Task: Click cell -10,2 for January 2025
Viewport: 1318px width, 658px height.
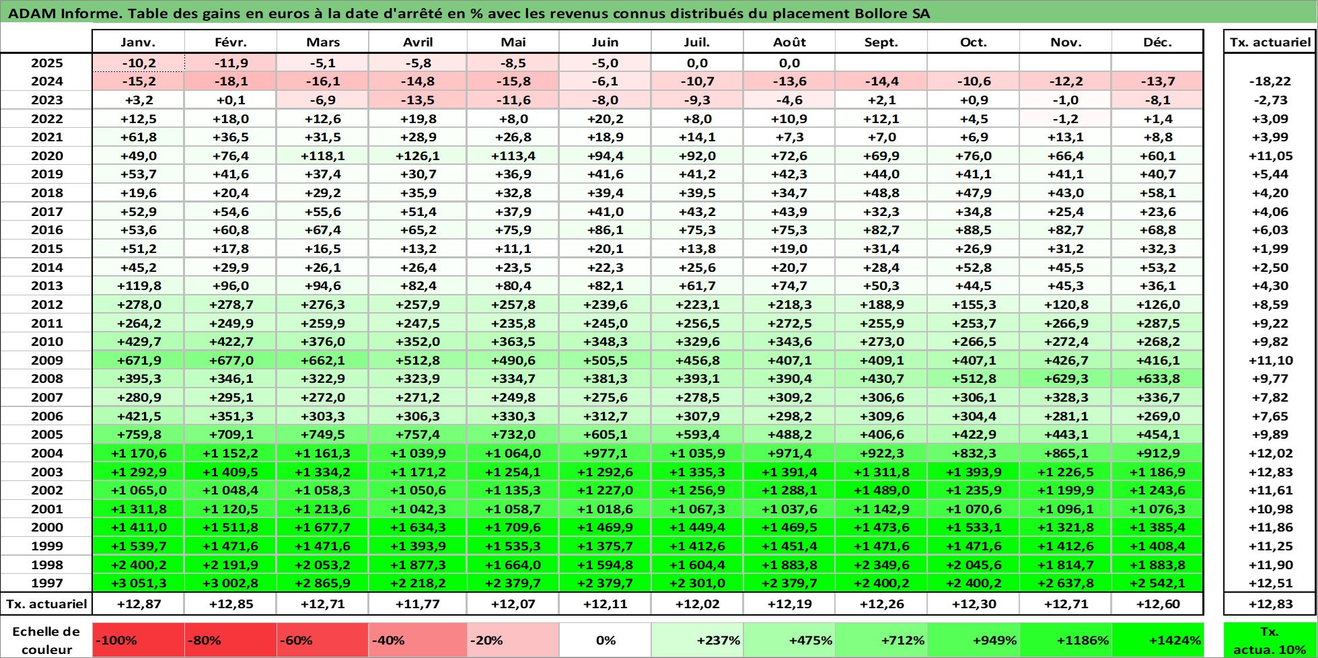Action: pos(139,63)
